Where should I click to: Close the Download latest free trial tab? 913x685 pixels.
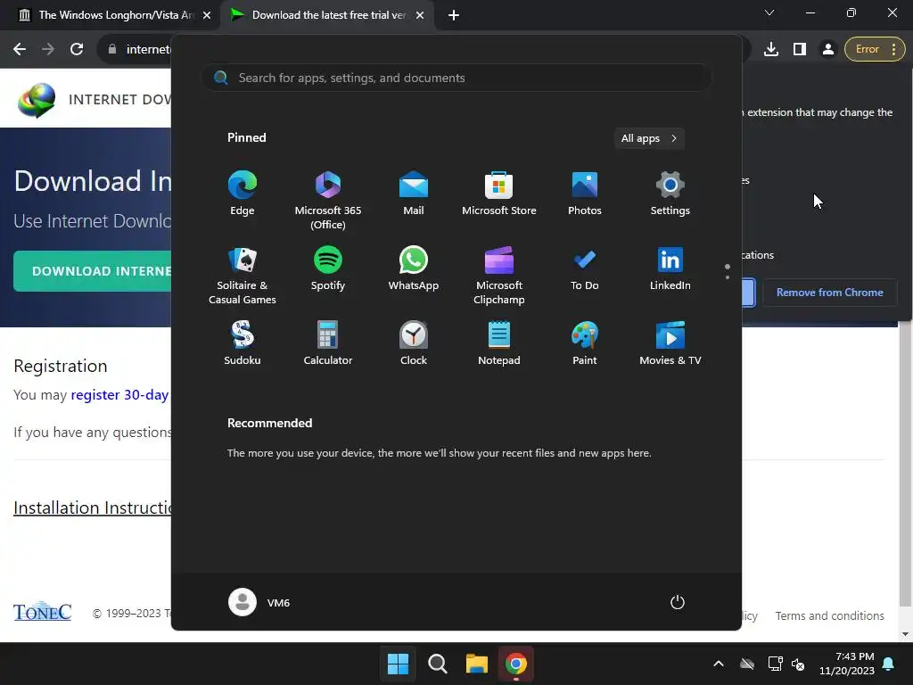[420, 15]
